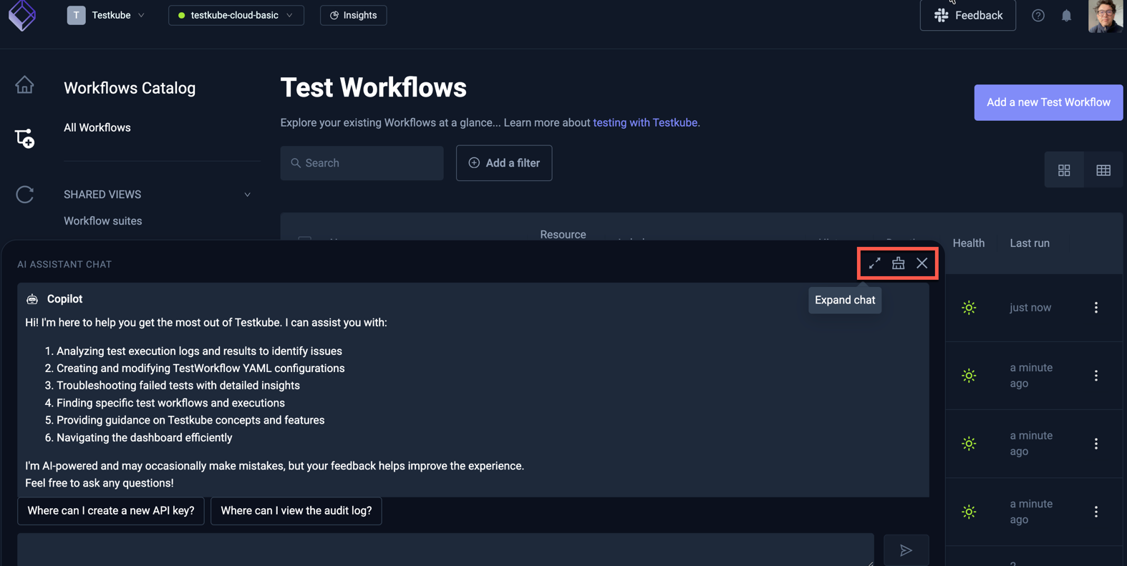Click the circular refresh sidebar icon
The height and width of the screenshot is (566, 1127).
(x=24, y=195)
